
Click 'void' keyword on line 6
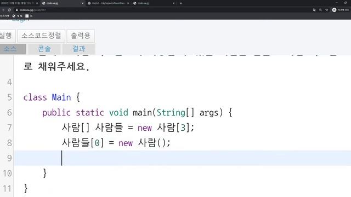(x=118, y=113)
